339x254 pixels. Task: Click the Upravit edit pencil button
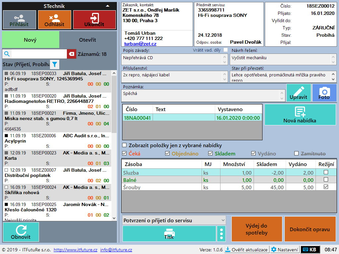[299, 93]
